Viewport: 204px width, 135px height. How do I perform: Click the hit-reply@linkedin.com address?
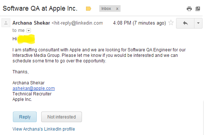(77, 23)
